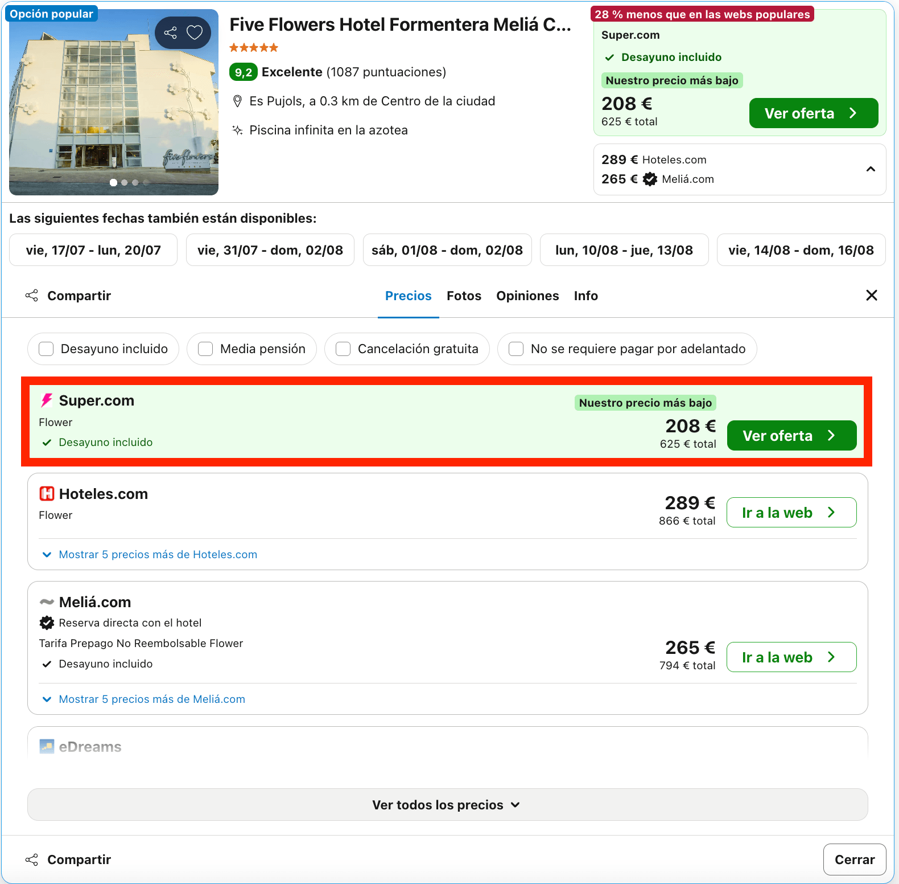
Task: Tick the Desayuno incluido filter checkbox
Action: 46,349
